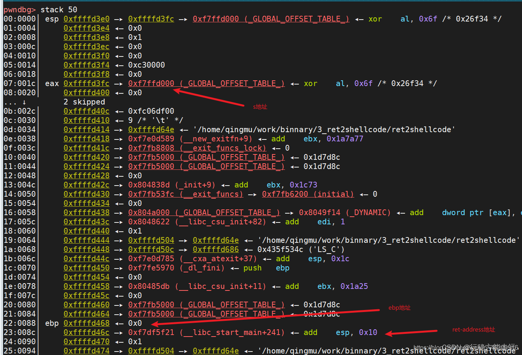Select stack address 0xffffd430

pos(87,194)
